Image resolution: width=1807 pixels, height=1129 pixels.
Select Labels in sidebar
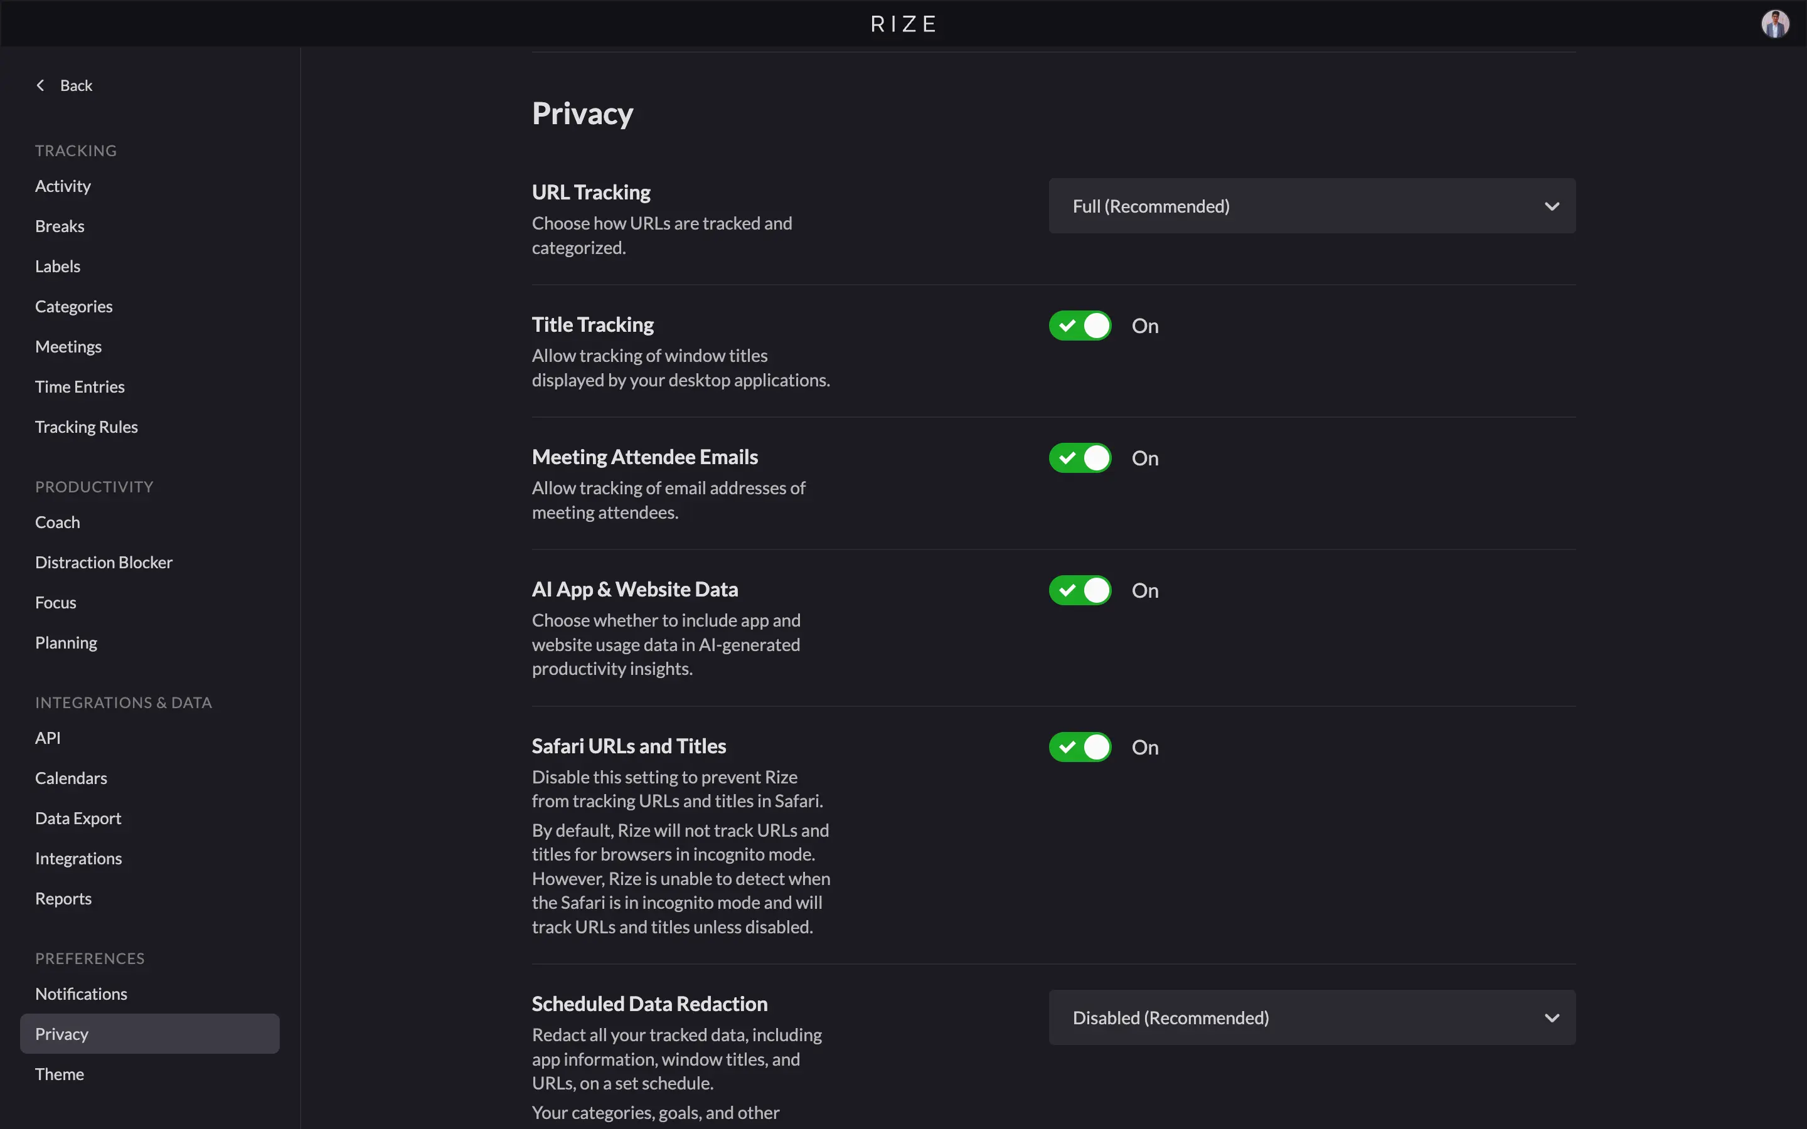pyautogui.click(x=58, y=266)
